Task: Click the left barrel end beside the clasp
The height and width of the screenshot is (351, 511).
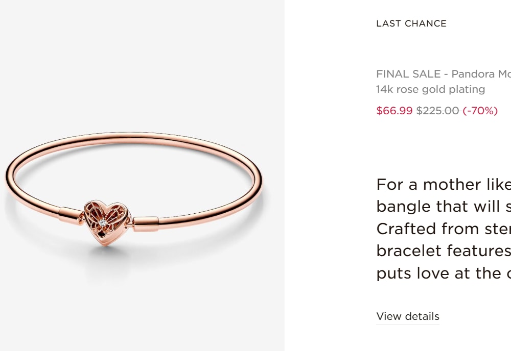Action: (71, 215)
